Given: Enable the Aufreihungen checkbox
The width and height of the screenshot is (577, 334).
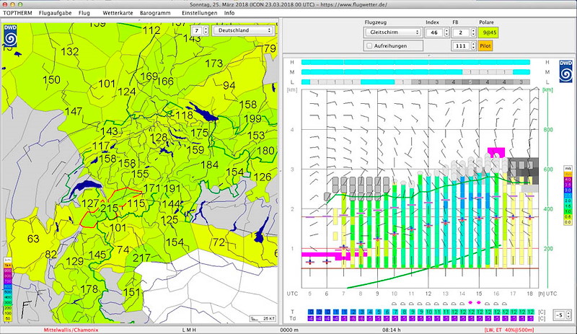Looking at the screenshot, I should (369, 46).
